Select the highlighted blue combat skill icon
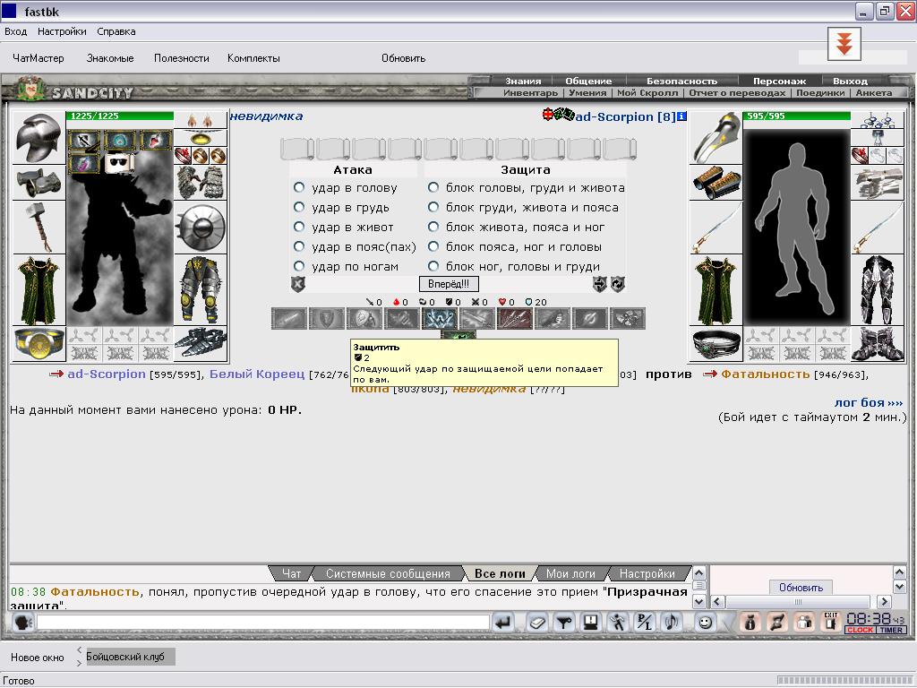This screenshot has height=688, width=917. [x=439, y=318]
